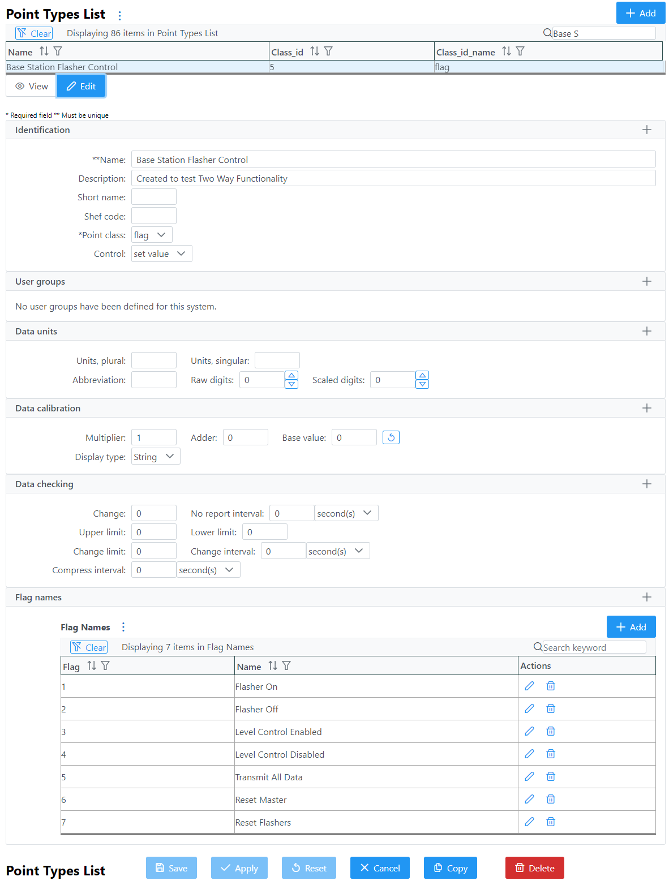Increase the Raw digits value
This screenshot has width=669, height=885.
point(291,376)
